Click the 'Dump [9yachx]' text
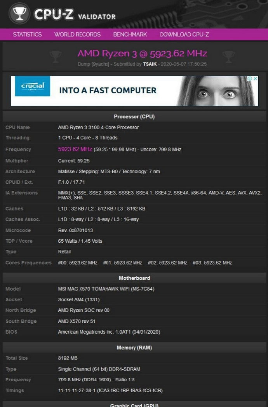The width and height of the screenshot is (268, 407). (x=94, y=64)
